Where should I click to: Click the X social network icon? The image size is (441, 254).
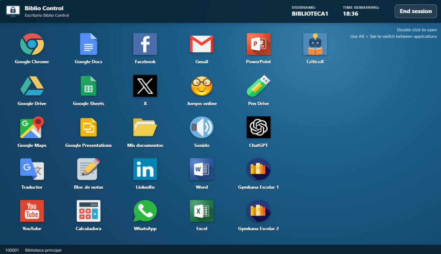point(145,86)
